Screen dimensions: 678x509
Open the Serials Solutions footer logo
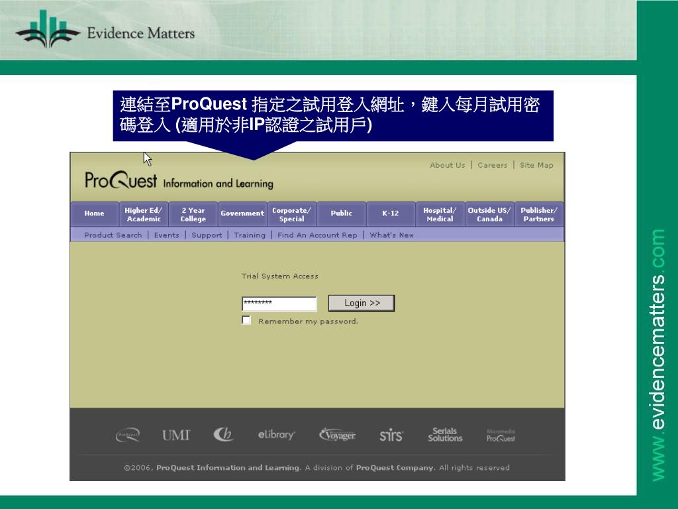(445, 435)
